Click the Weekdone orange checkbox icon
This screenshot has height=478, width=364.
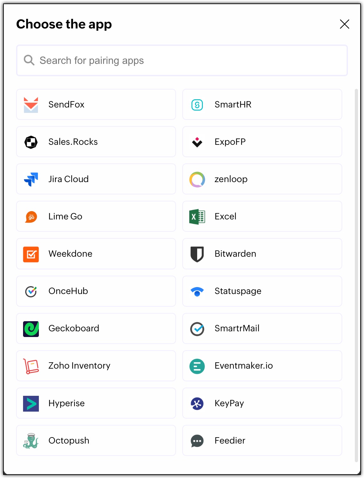pyautogui.click(x=31, y=254)
